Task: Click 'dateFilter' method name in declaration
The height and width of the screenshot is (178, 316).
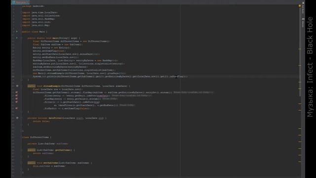Action: [x=55, y=118]
